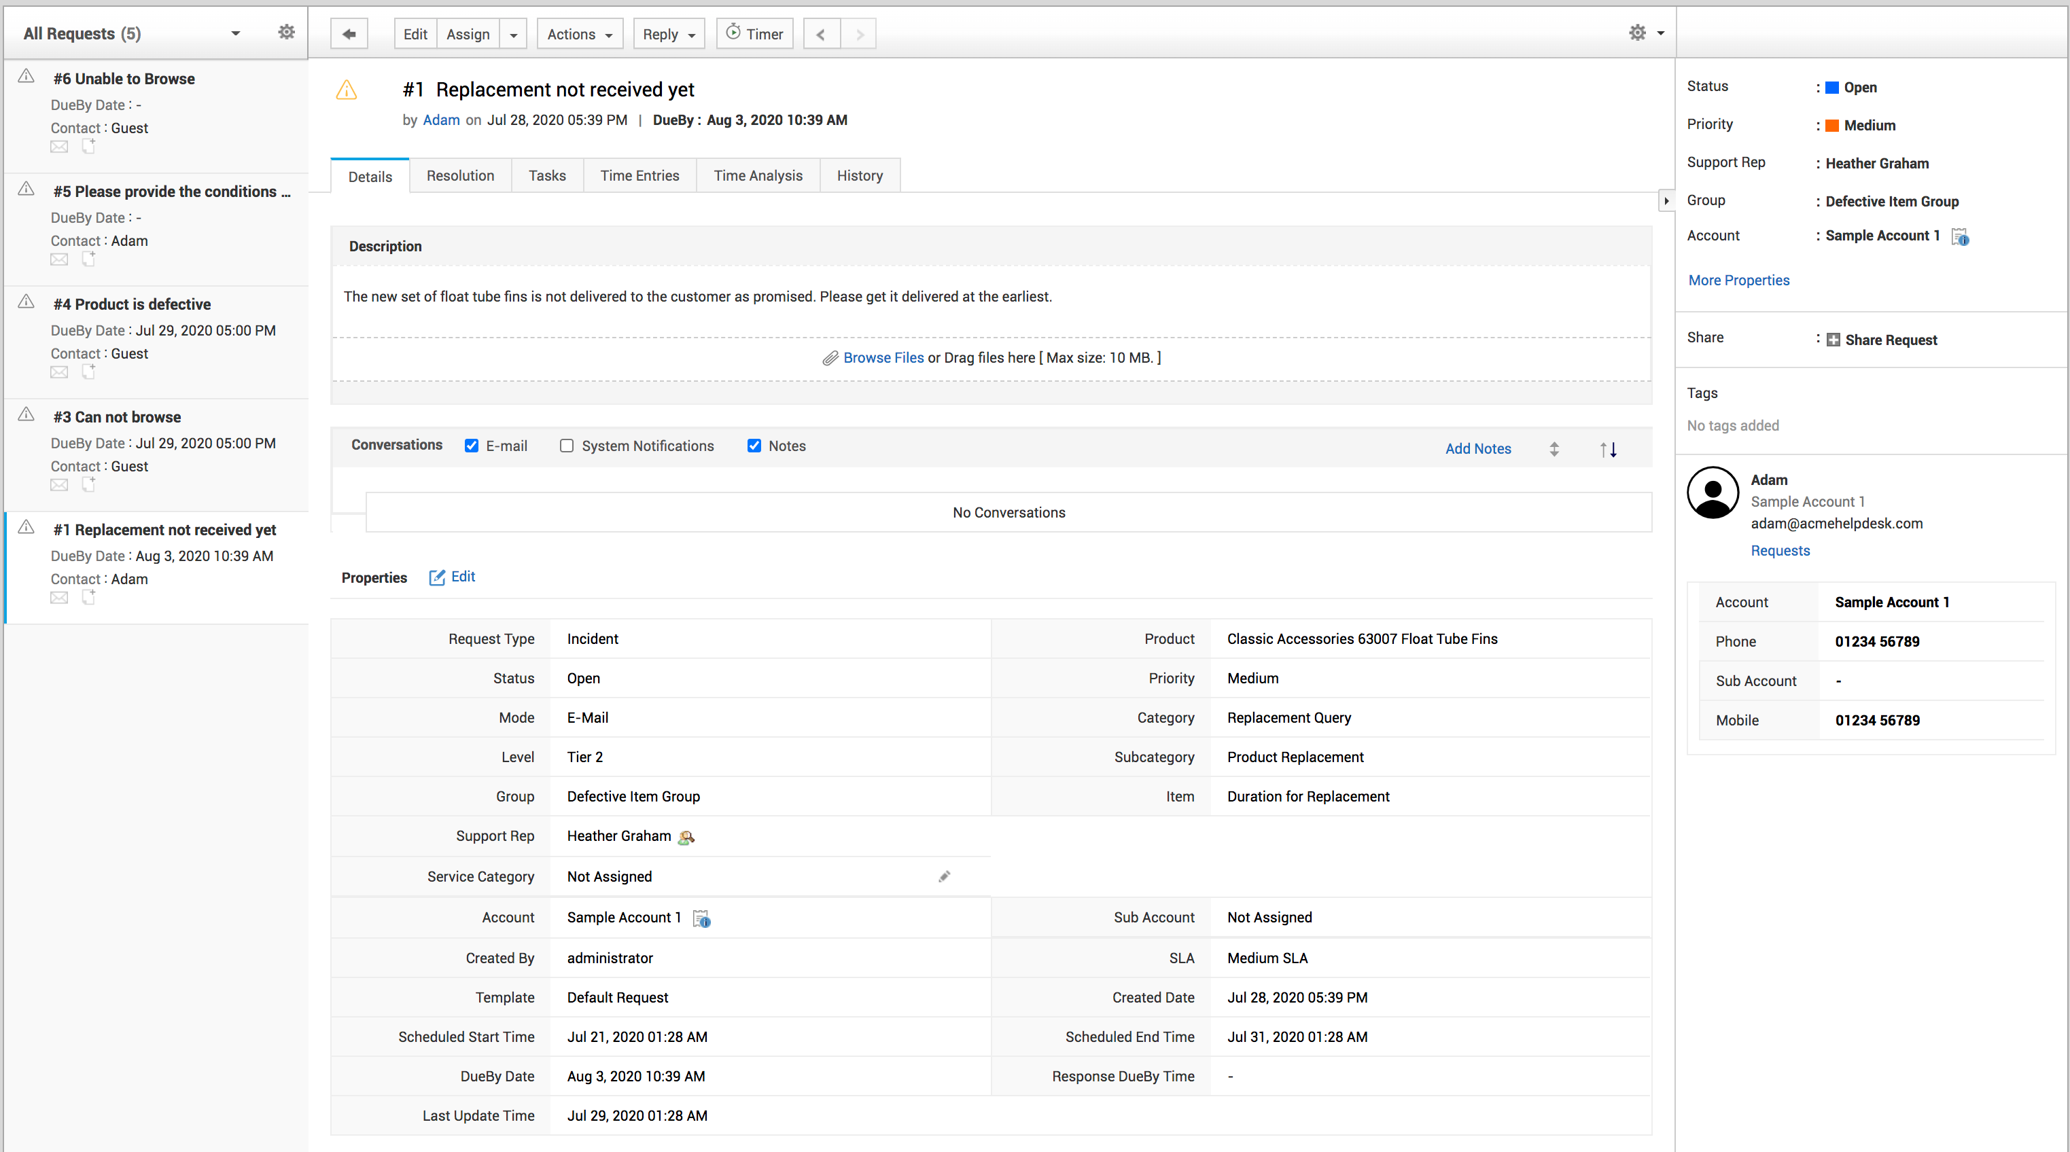2070x1152 pixels.
Task: Enable the System Notifications checkbox
Action: [x=567, y=446]
